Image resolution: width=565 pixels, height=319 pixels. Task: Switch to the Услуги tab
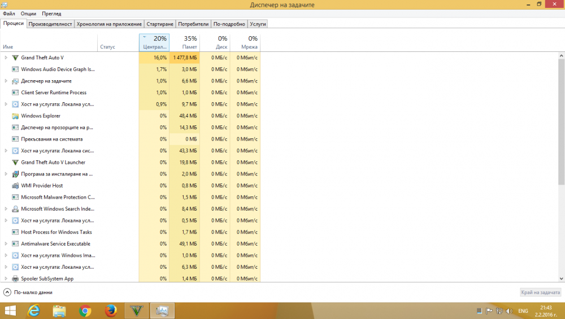point(258,24)
